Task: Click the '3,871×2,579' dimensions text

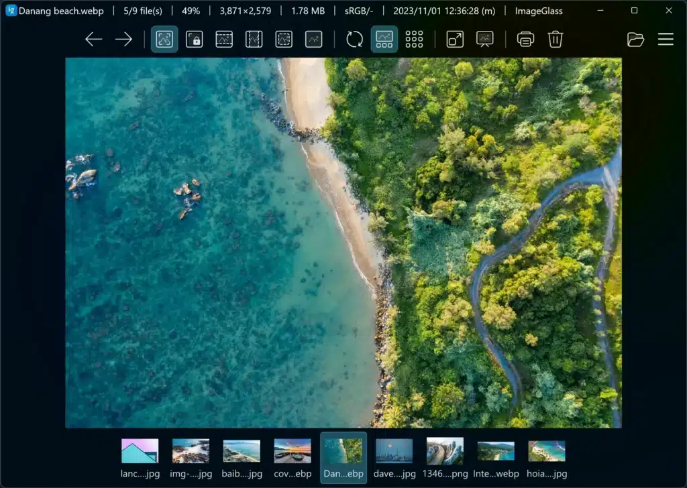Action: (246, 11)
